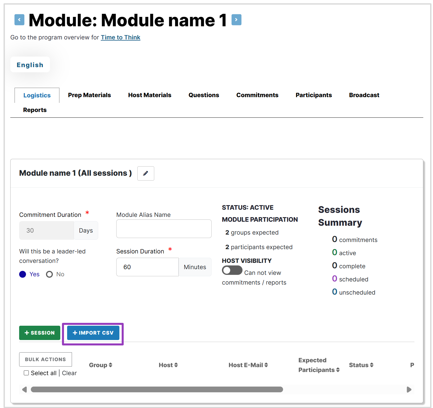Image resolution: width=433 pixels, height=408 pixels.
Task: Select Yes for leader-led conversation
Action: coord(23,274)
